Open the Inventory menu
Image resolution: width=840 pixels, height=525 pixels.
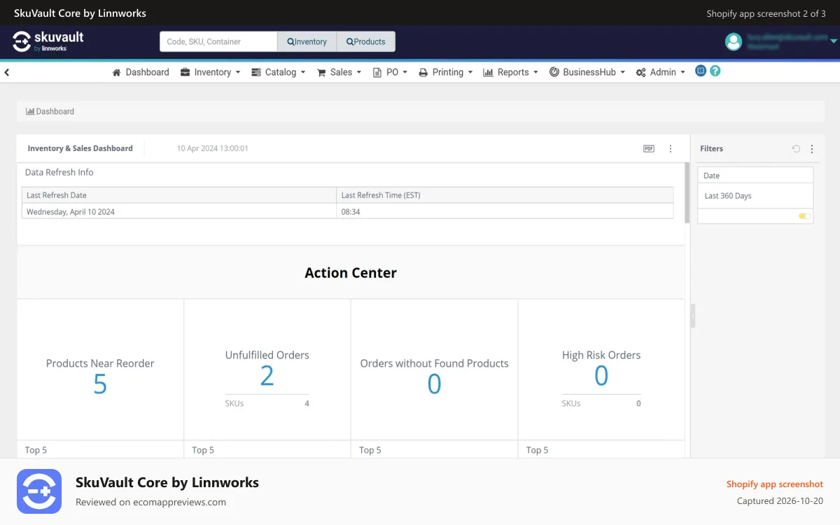click(210, 72)
